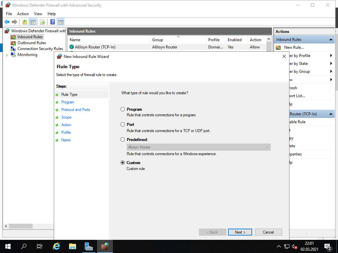Select the Port rule type option
The height and width of the screenshot is (253, 338).
pyautogui.click(x=123, y=125)
